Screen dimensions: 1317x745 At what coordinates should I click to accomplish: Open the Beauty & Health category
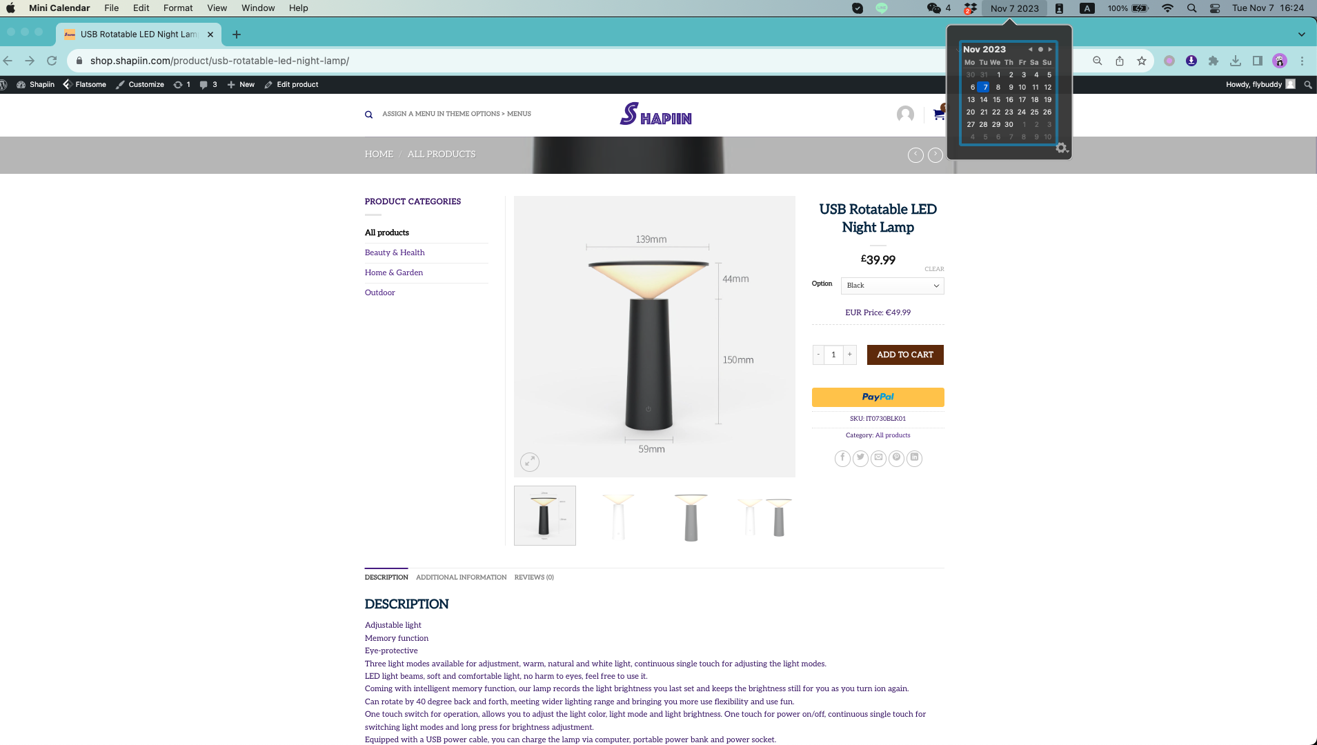click(x=395, y=252)
